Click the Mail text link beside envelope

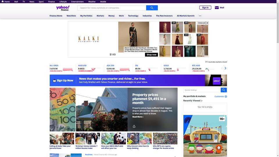pos(222,8)
